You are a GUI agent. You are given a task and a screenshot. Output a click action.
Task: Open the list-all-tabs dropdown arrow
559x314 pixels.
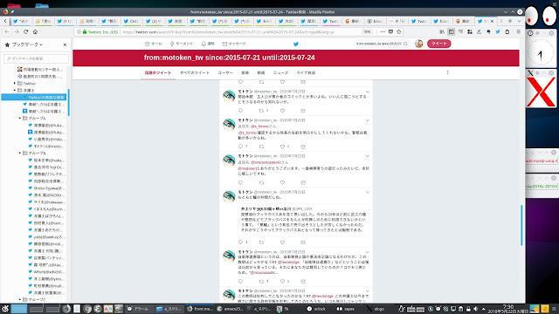click(519, 21)
